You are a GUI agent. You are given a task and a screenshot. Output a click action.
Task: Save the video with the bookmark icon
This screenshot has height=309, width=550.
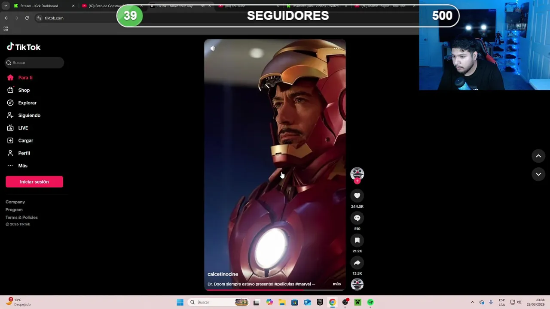point(357,240)
